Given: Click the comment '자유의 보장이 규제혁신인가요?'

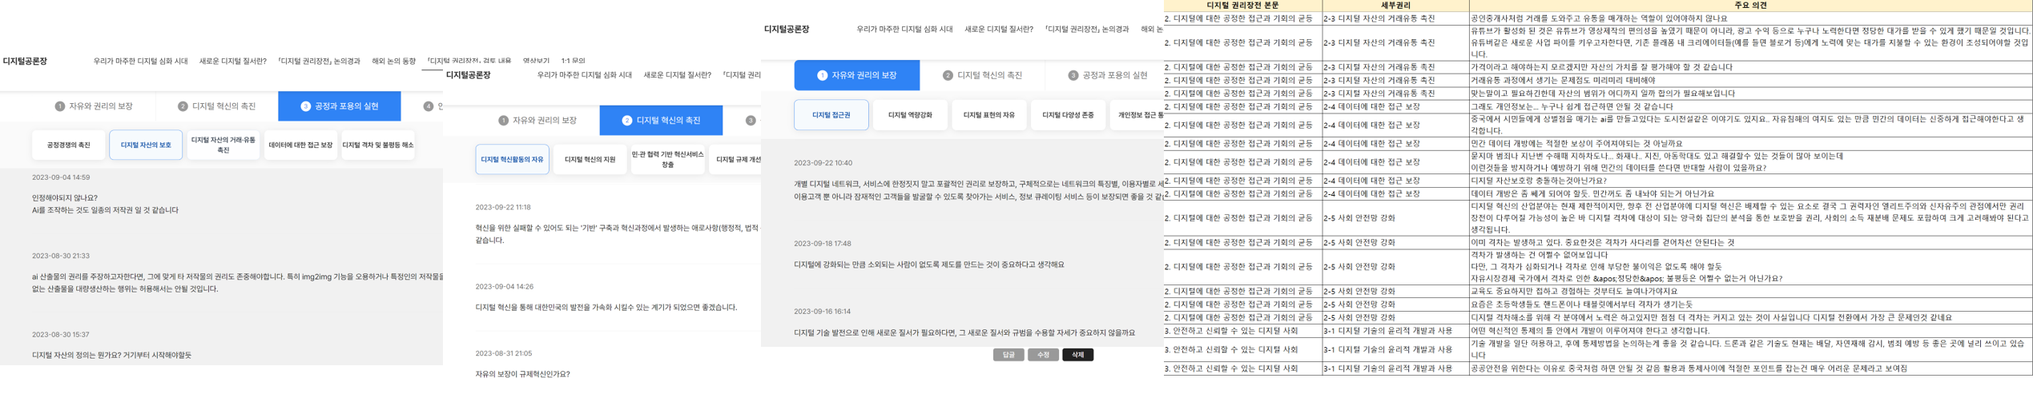Looking at the screenshot, I should point(522,374).
